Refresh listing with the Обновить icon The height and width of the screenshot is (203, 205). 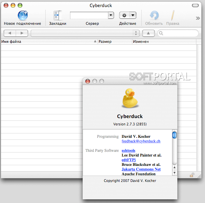(154, 15)
